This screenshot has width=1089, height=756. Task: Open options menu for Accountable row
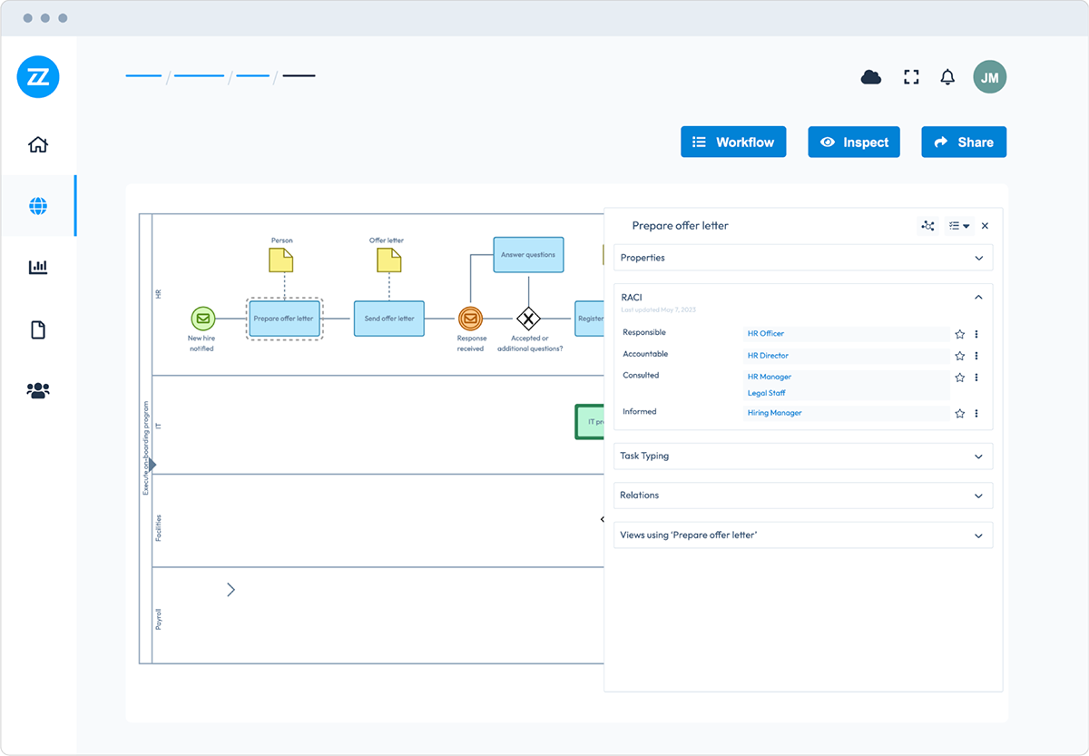(976, 356)
